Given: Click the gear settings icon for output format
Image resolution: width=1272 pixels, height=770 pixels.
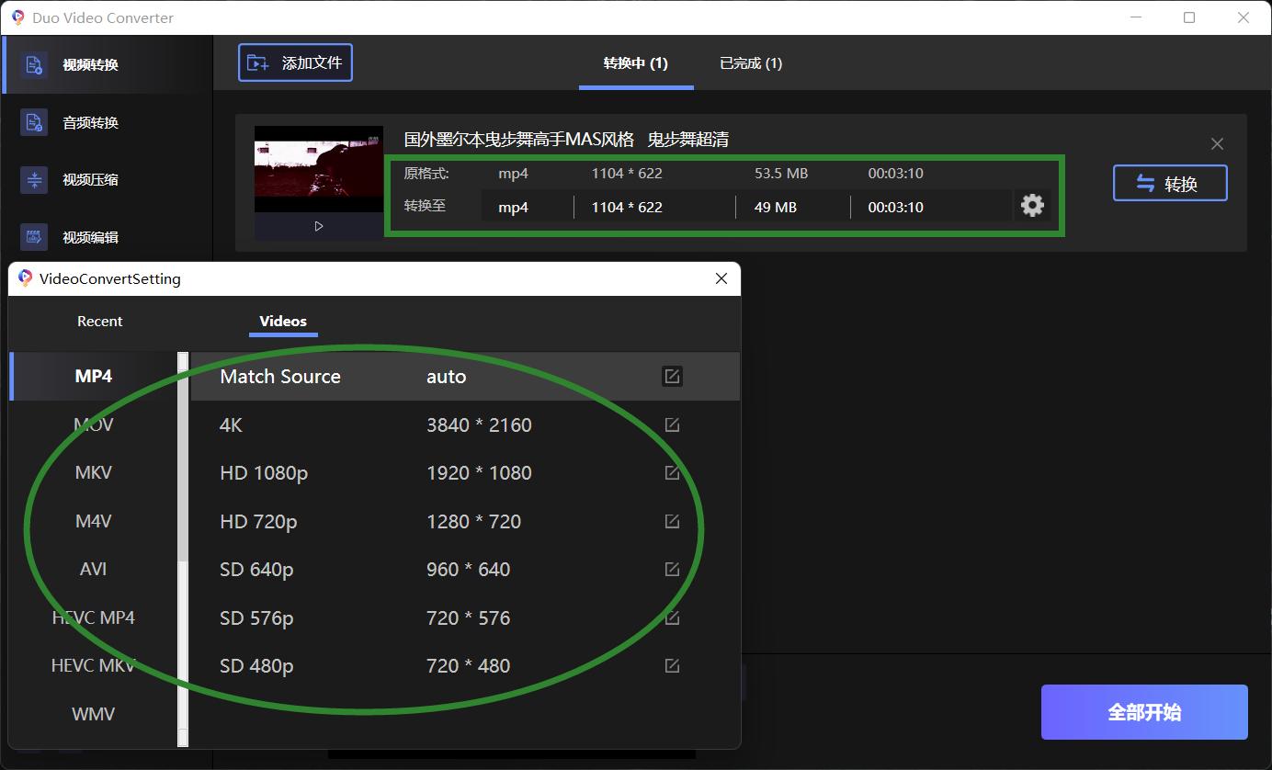Looking at the screenshot, I should 1032,205.
